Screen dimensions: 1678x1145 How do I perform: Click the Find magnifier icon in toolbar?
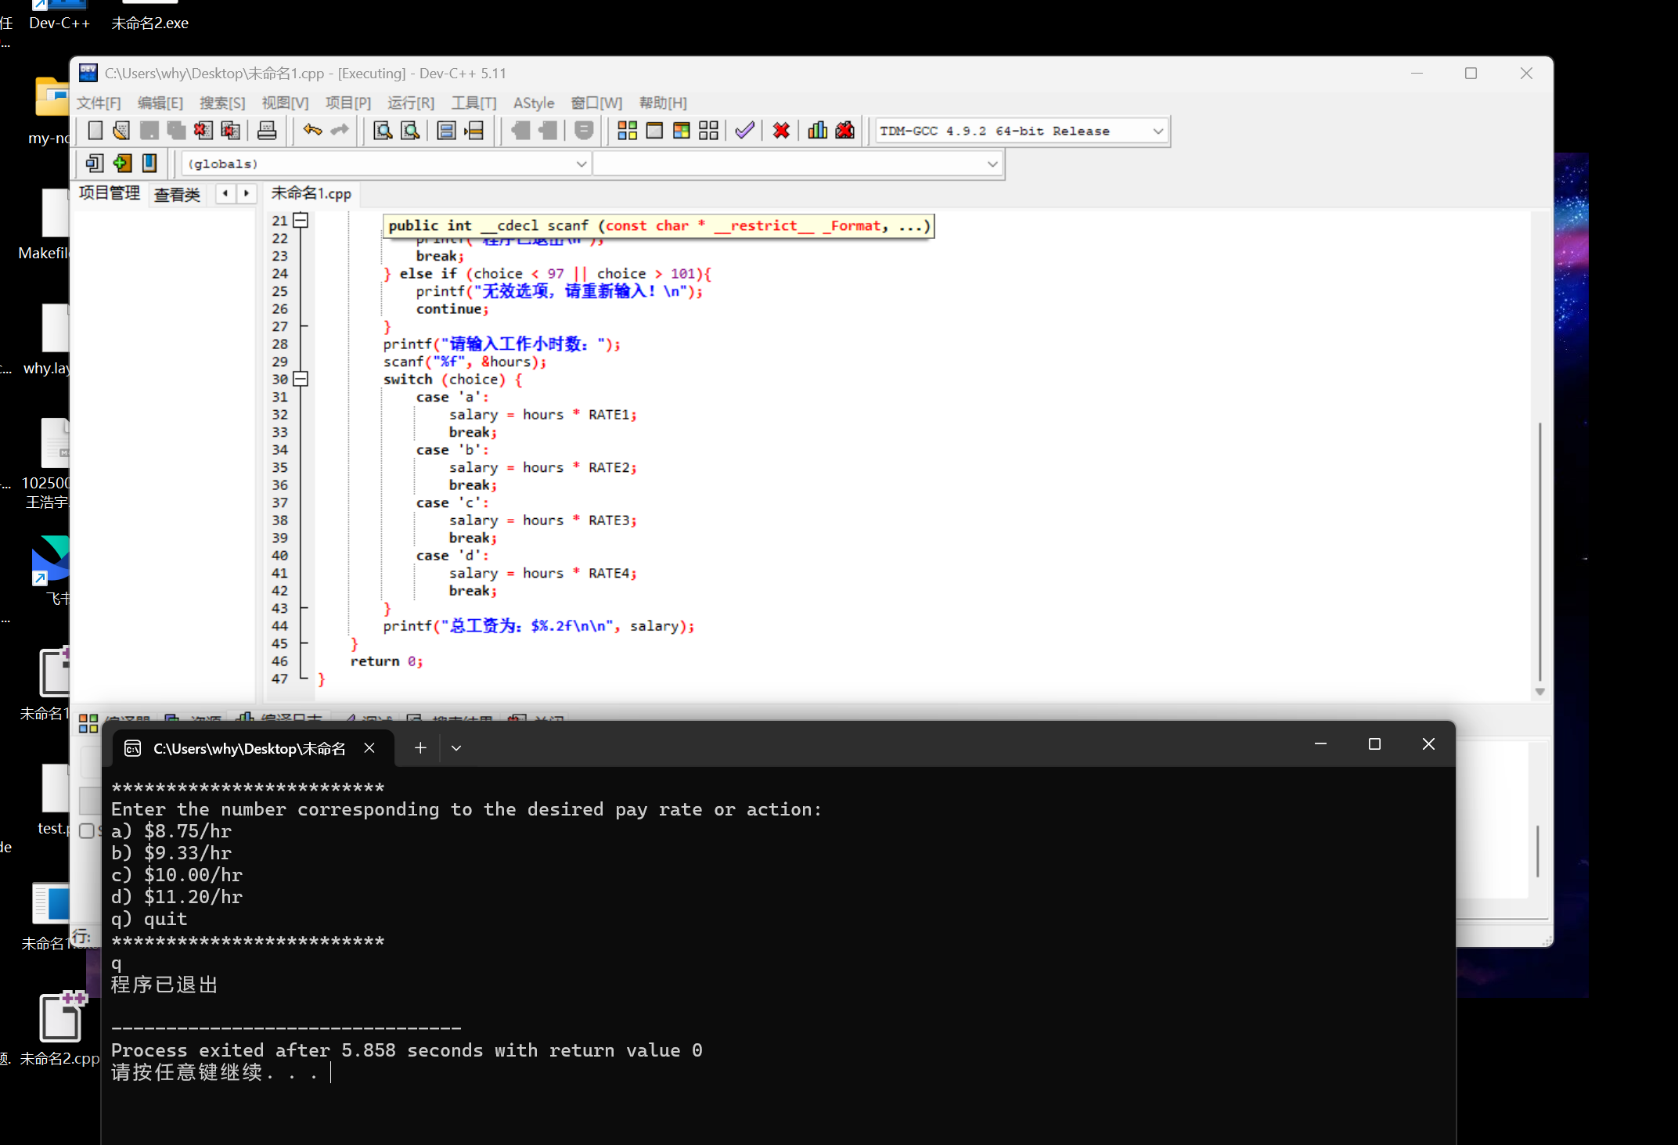pyautogui.click(x=382, y=131)
